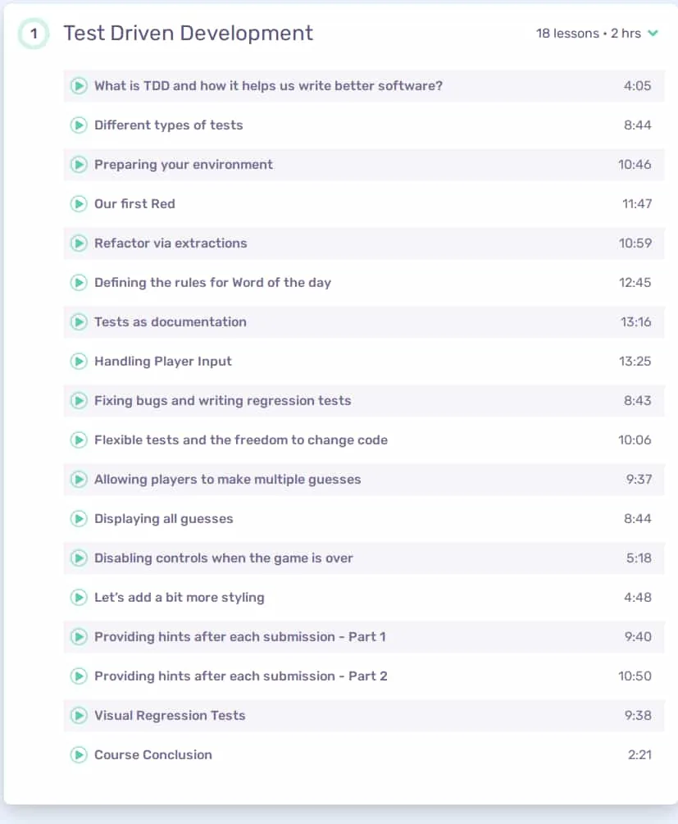678x824 pixels.
Task: Select Flexible tests and the freedom to change code
Action: (364, 439)
